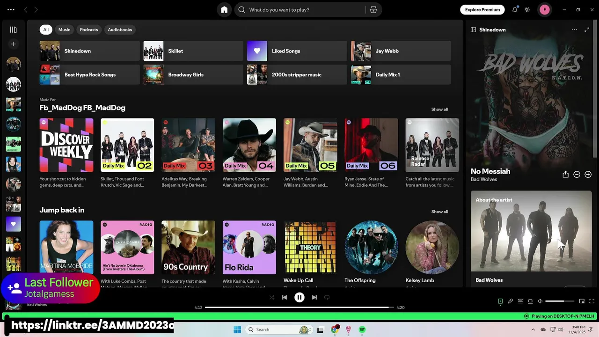This screenshot has height=337, width=599.
Task: Open Bad Wolves artist link under No Messiah
Action: tap(484, 179)
